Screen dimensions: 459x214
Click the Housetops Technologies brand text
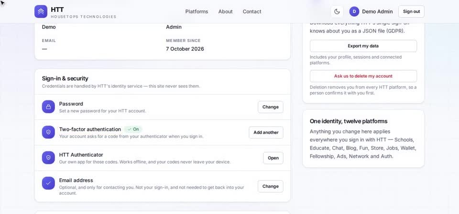(84, 17)
